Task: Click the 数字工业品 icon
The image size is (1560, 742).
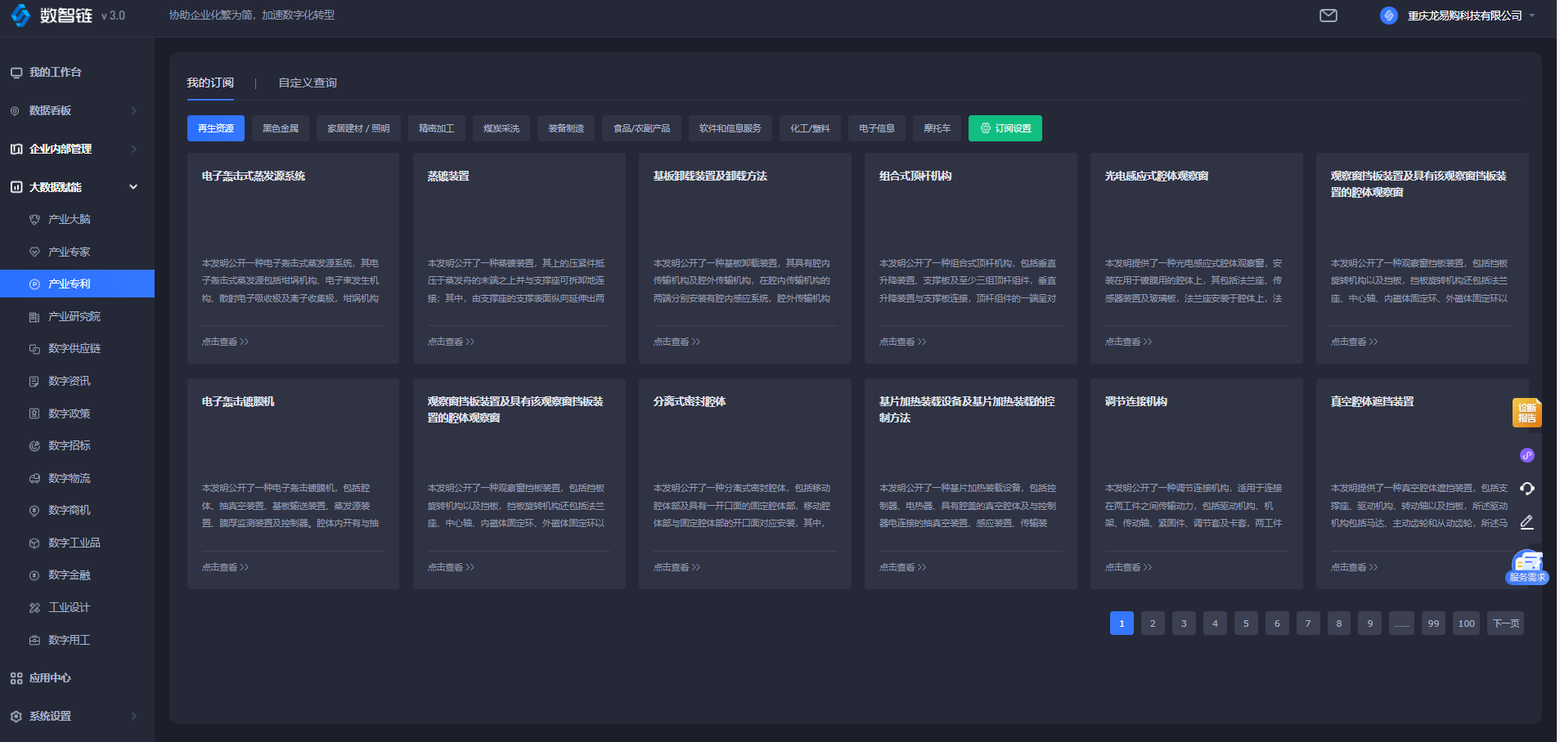Action: [x=34, y=543]
